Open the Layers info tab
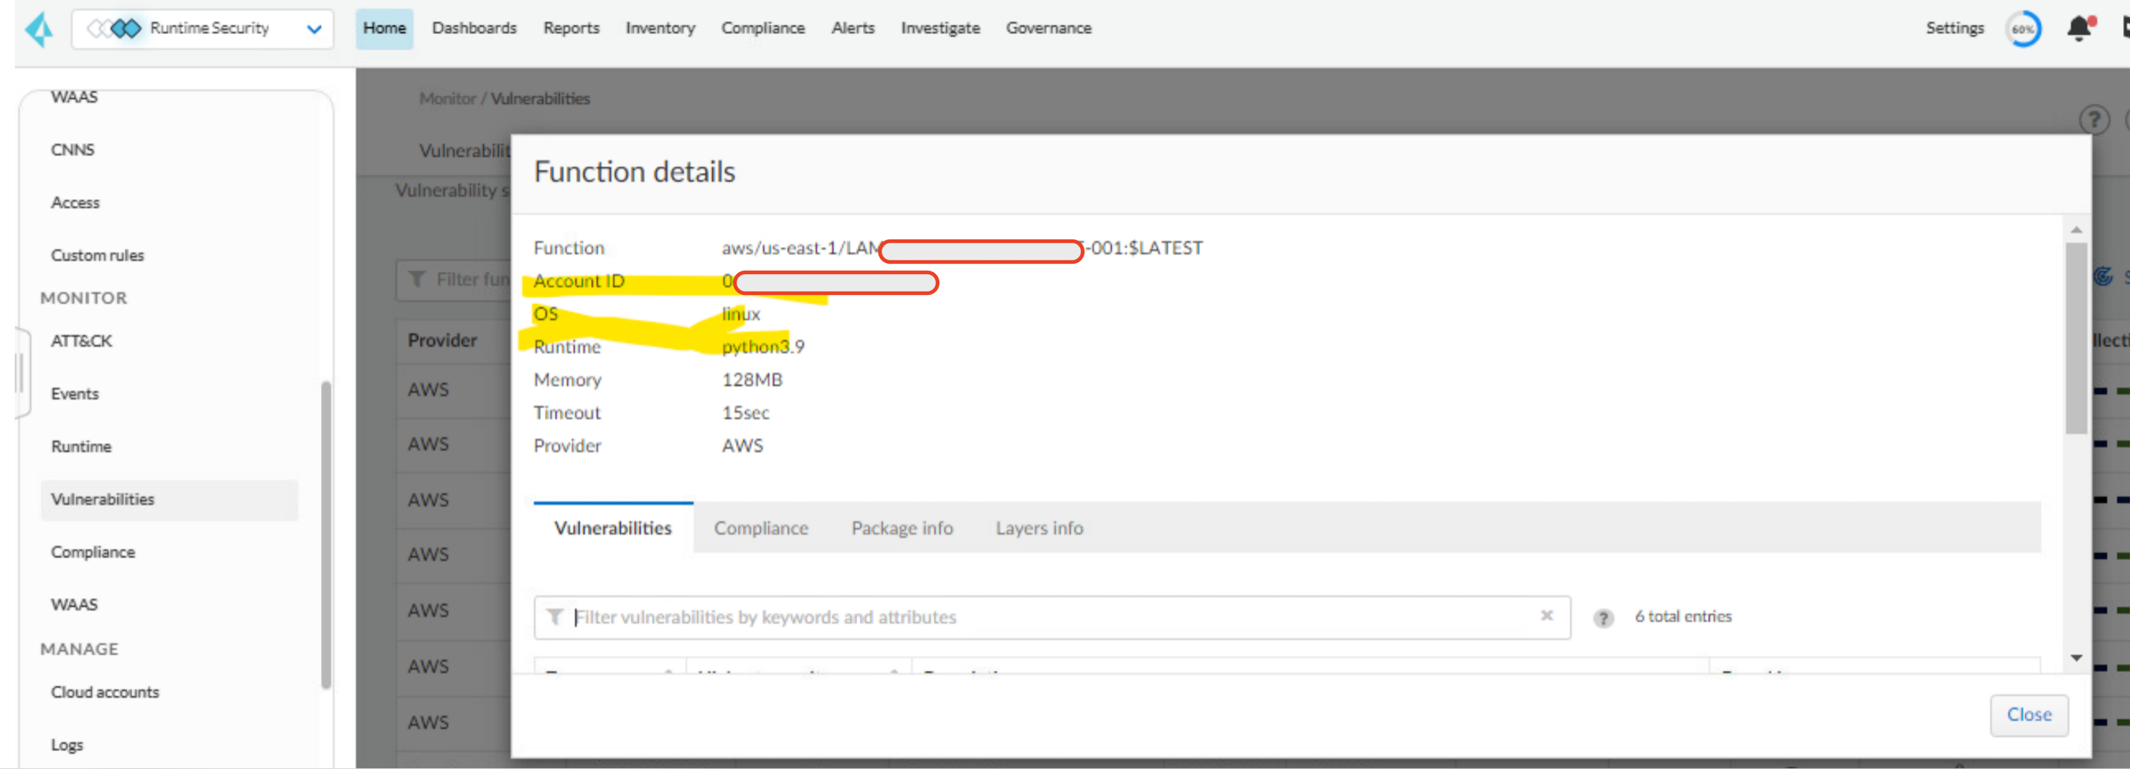This screenshot has height=769, width=2130. 1039,528
